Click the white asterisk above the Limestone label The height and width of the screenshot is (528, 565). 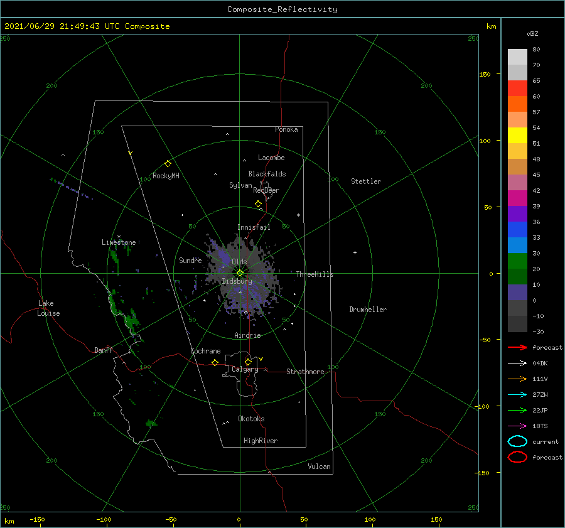point(119,237)
